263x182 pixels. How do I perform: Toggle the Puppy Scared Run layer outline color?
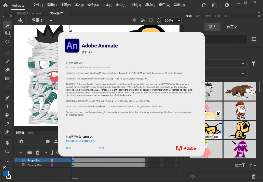pyautogui.click(x=52, y=160)
